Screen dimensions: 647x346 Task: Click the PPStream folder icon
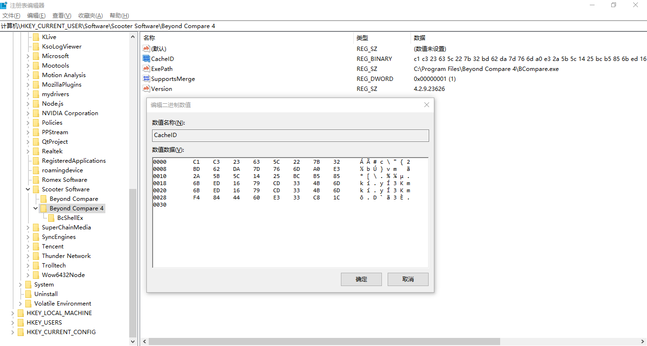(x=36, y=132)
